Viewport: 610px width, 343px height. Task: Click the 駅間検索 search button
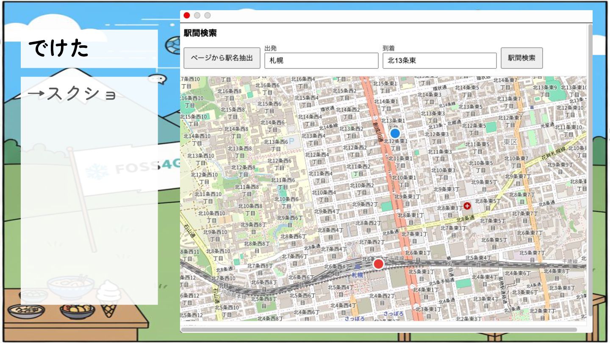522,58
